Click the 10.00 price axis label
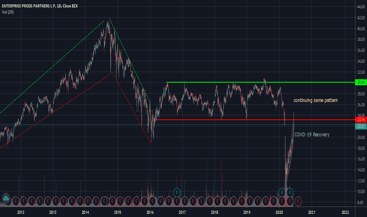The width and height of the screenshot is (367, 217). [361, 191]
